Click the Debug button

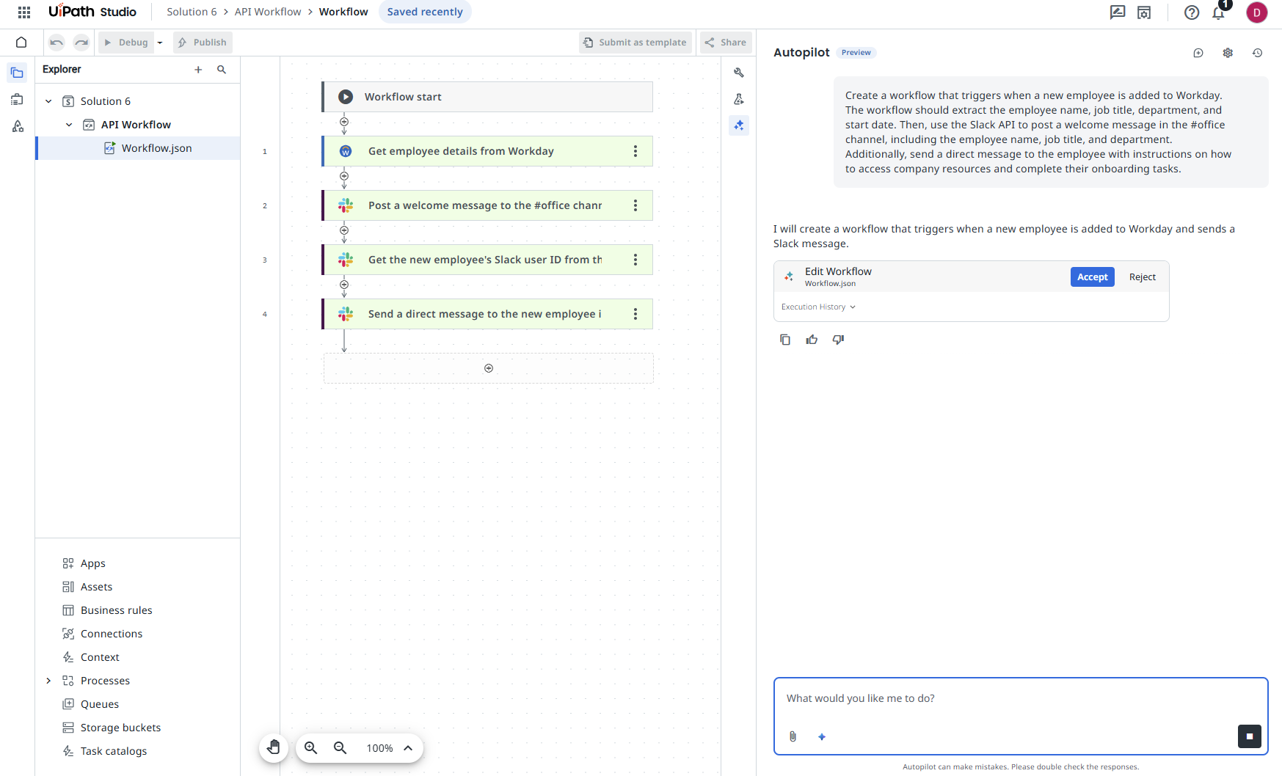126,43
